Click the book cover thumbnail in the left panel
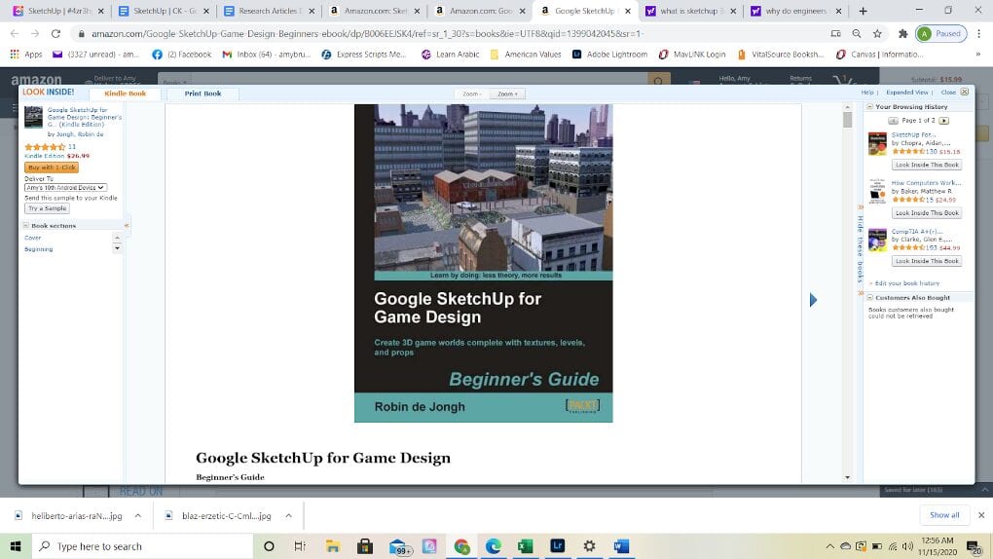This screenshot has width=993, height=559. (33, 117)
